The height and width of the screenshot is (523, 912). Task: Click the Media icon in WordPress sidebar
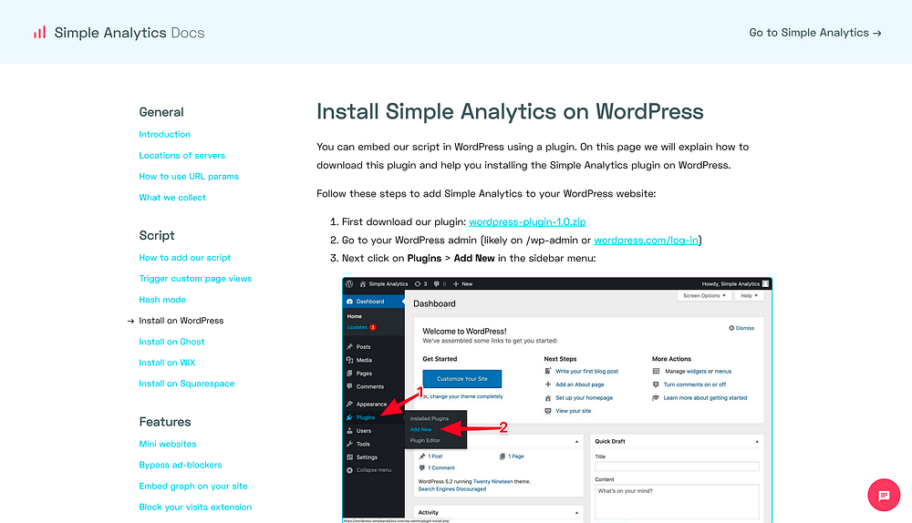pyautogui.click(x=349, y=360)
